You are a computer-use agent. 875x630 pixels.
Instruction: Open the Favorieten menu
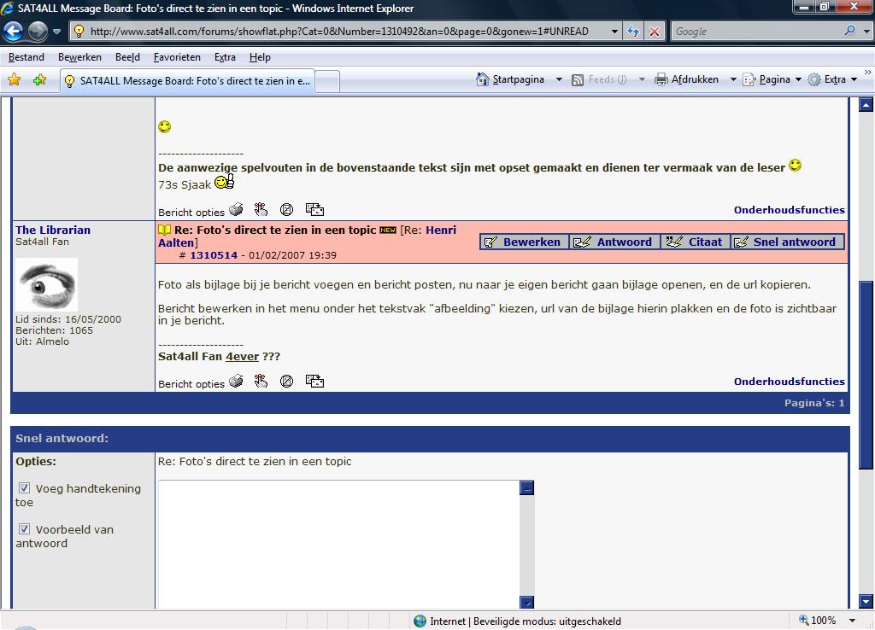pos(177,57)
